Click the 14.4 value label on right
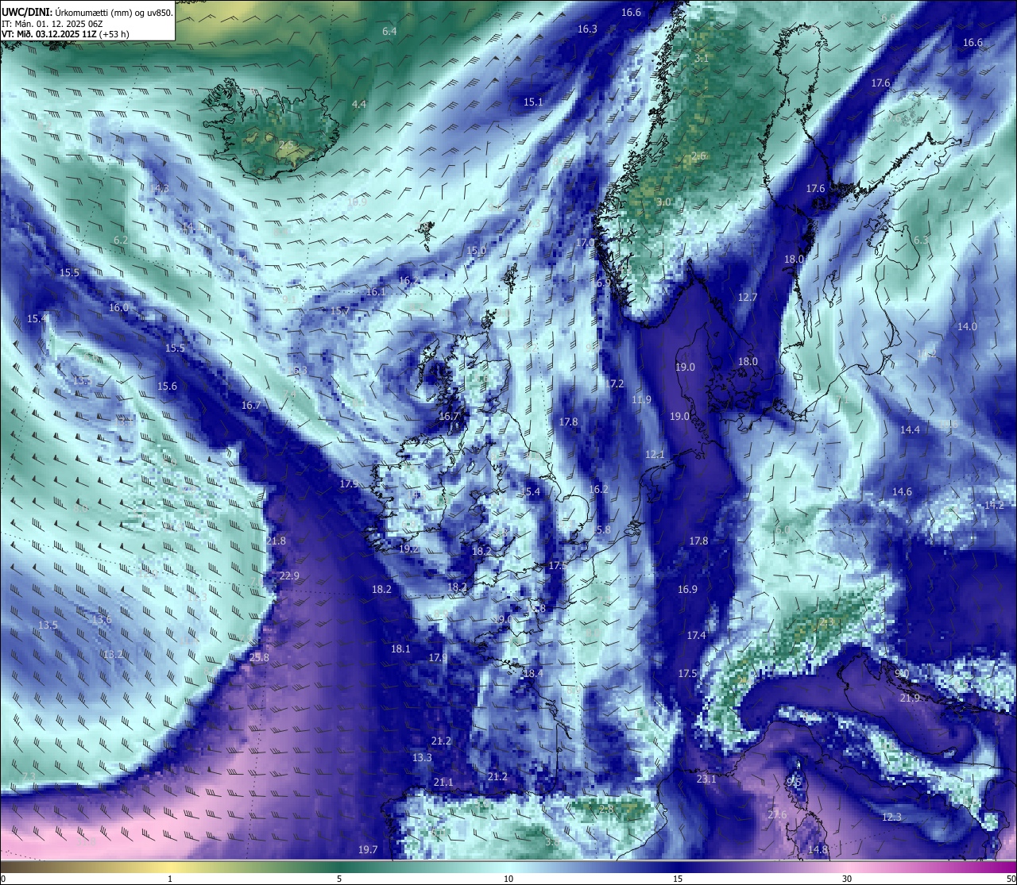 pos(910,429)
